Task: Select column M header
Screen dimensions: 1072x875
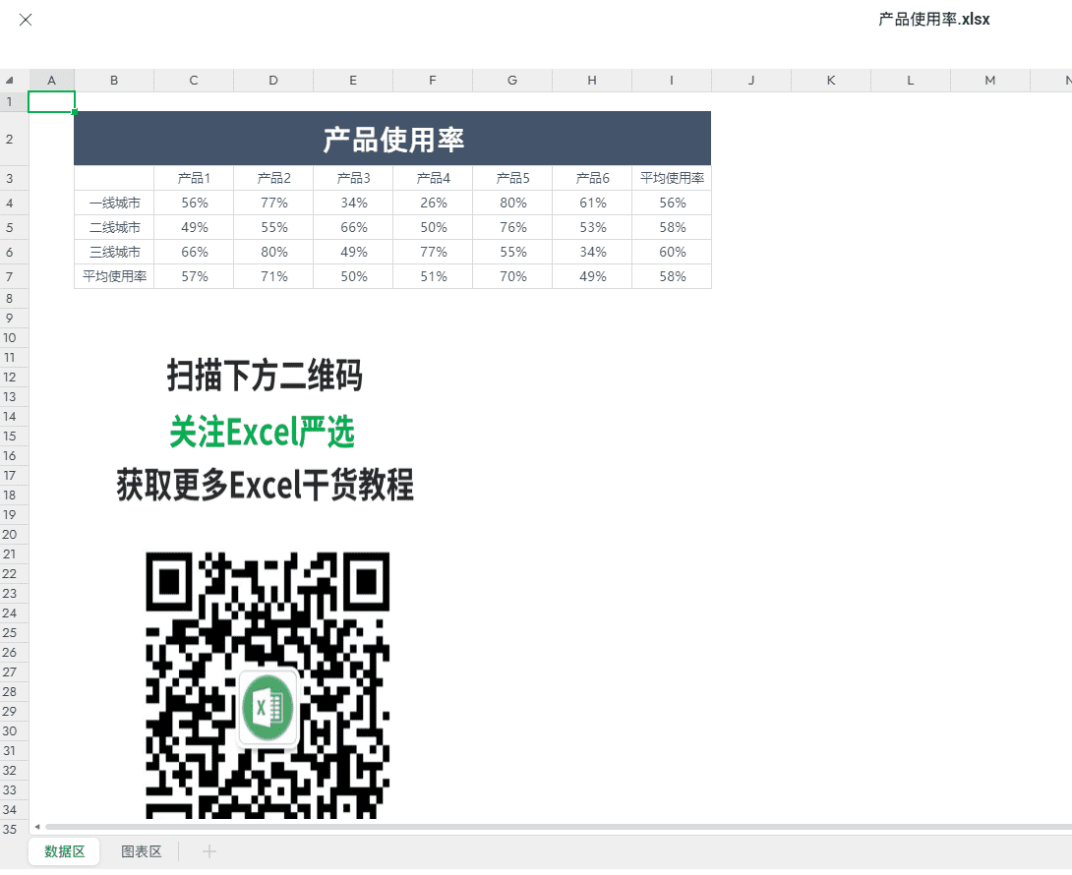Action: (990, 80)
